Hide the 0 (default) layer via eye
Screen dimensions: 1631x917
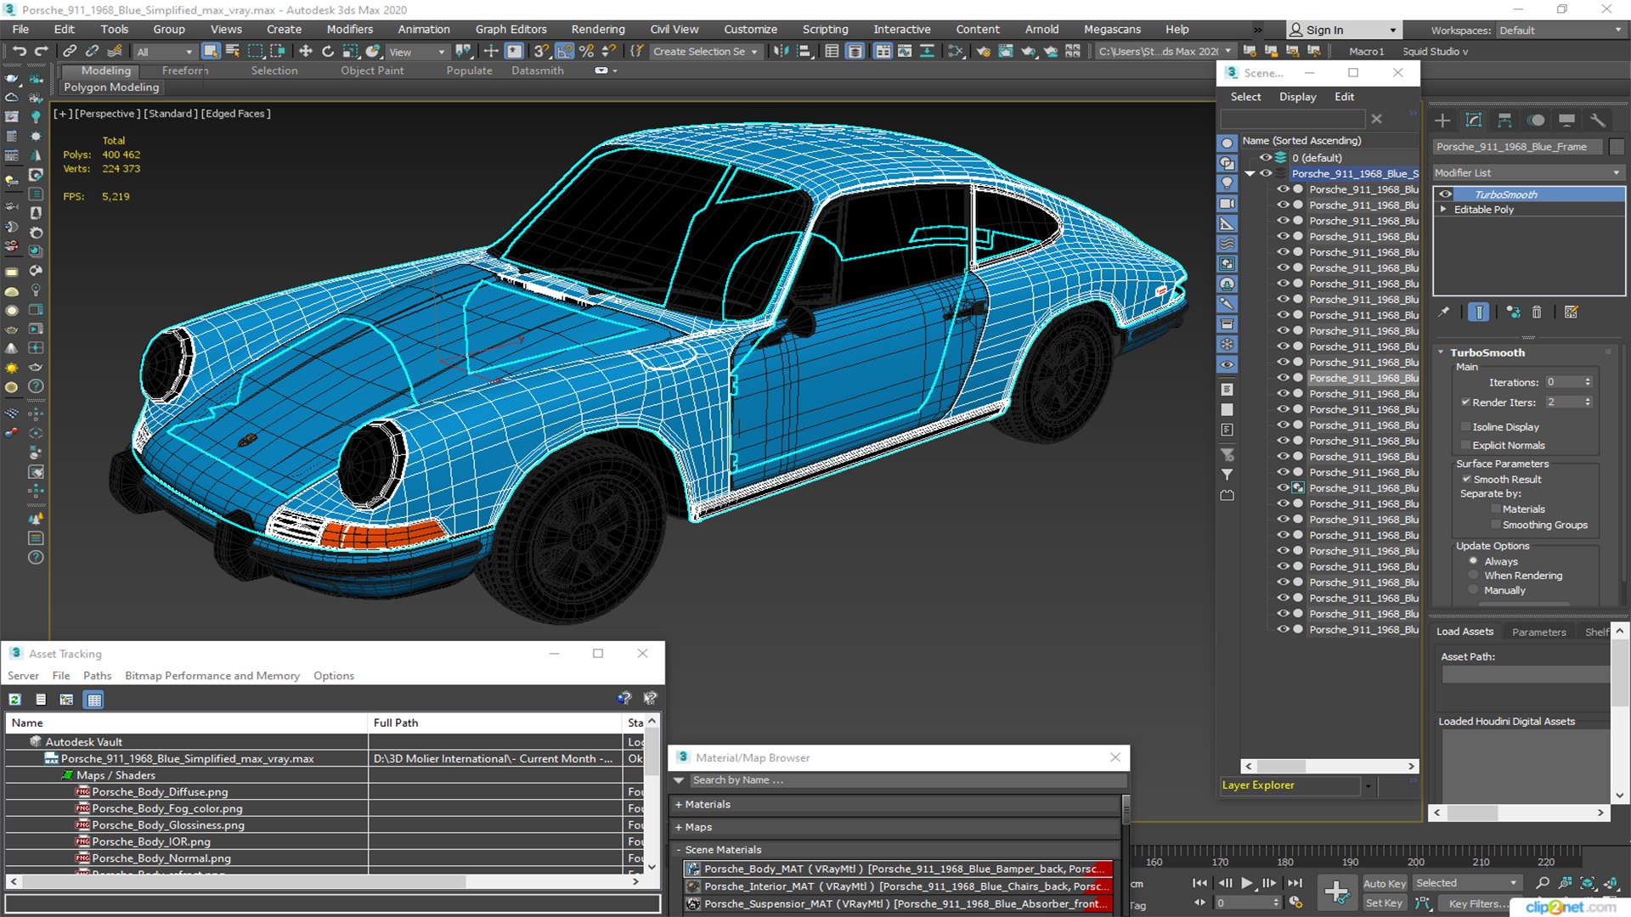(1266, 158)
